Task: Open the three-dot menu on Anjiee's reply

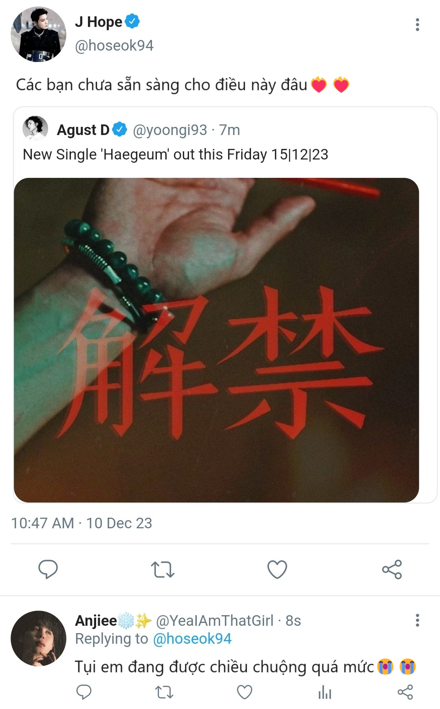Action: 417,620
